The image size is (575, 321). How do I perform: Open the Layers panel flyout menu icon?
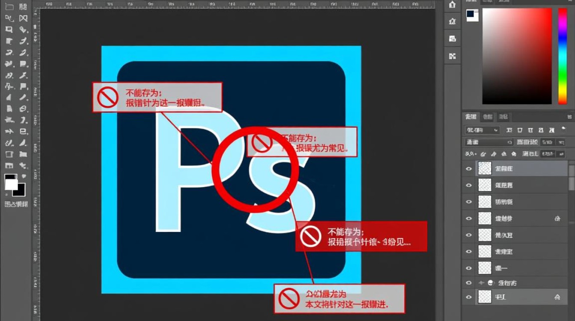click(x=569, y=117)
